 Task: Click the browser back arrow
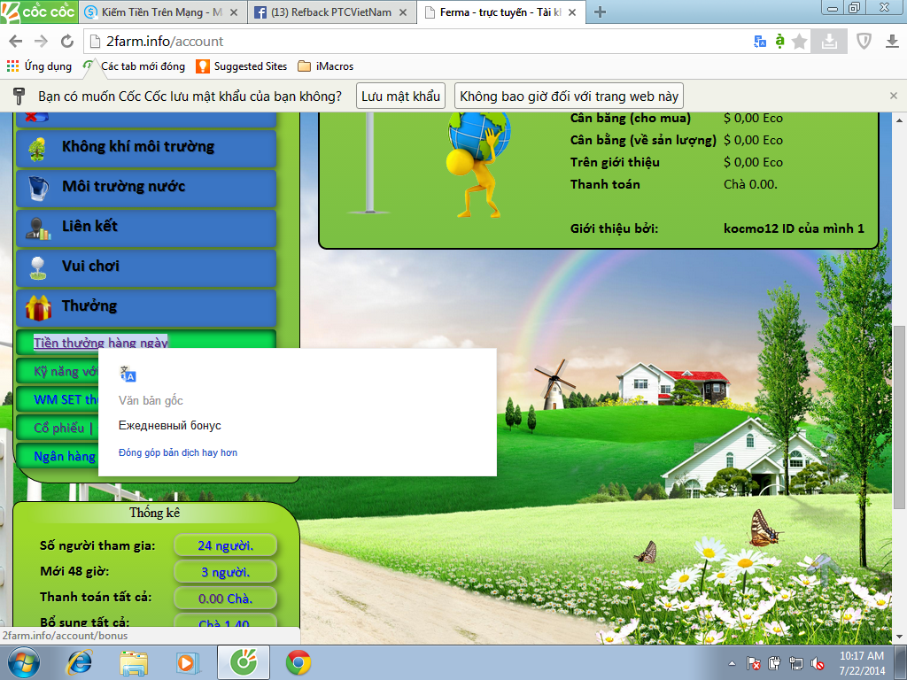tap(16, 41)
